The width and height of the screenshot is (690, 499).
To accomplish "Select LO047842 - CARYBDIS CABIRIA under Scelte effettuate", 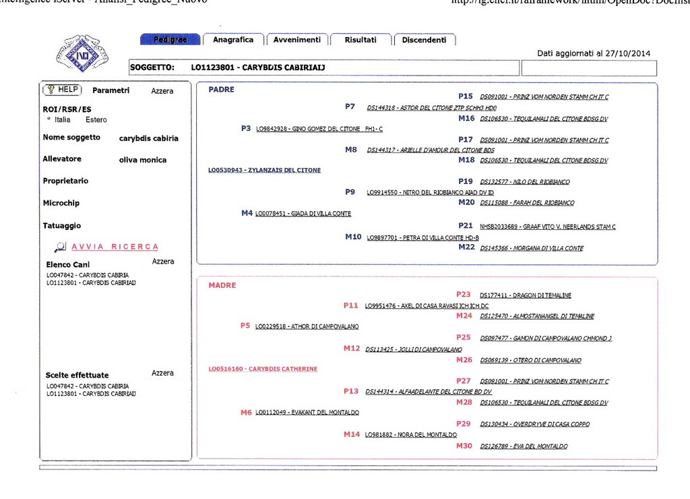I will (88, 386).
